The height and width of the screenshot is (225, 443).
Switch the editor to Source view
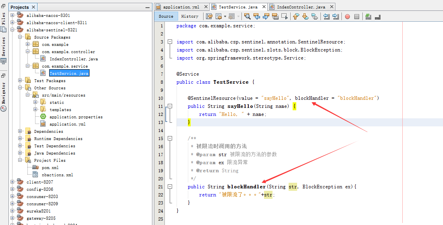166,17
